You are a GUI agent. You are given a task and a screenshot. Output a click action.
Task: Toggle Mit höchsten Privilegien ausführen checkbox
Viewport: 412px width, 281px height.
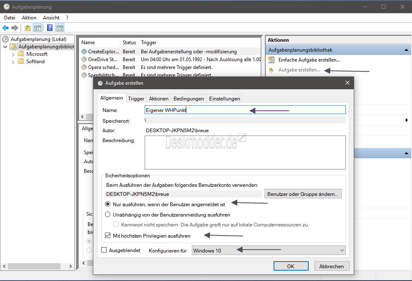(x=108, y=236)
